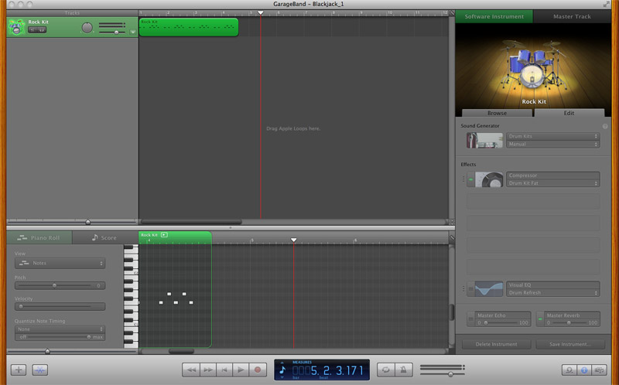Viewport: 619px width, 385px height.
Task: Toggle the metronome button
Action: (403, 370)
